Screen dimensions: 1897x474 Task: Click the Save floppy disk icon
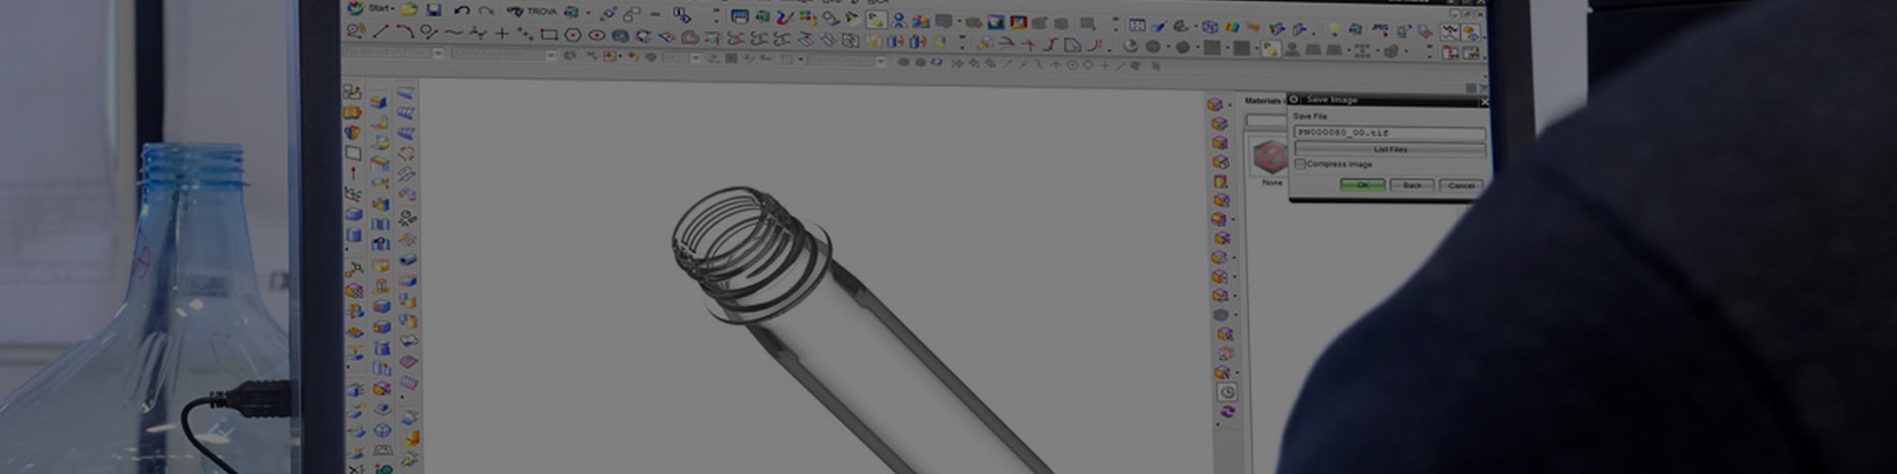point(434,10)
